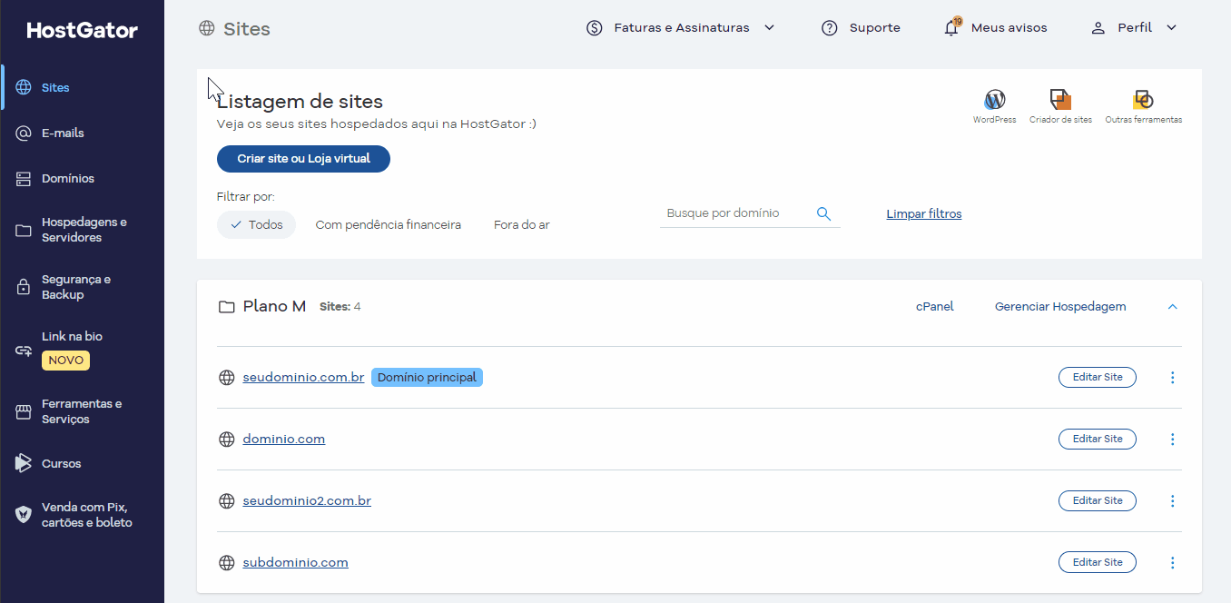Open Hospedagens e Servidores section

coord(84,230)
